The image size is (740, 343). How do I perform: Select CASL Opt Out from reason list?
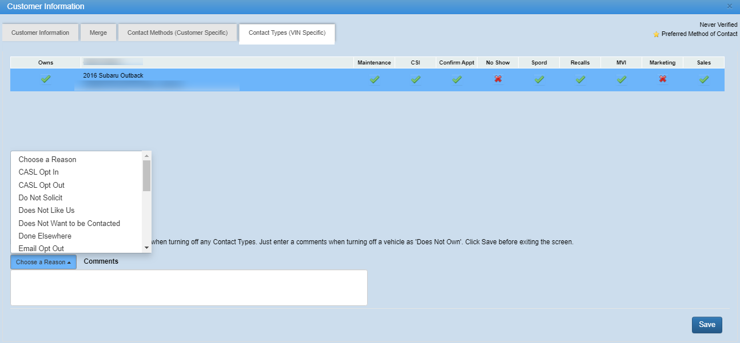[41, 185]
